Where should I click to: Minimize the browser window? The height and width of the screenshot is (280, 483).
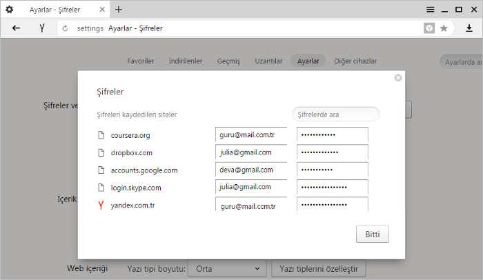tap(444, 10)
